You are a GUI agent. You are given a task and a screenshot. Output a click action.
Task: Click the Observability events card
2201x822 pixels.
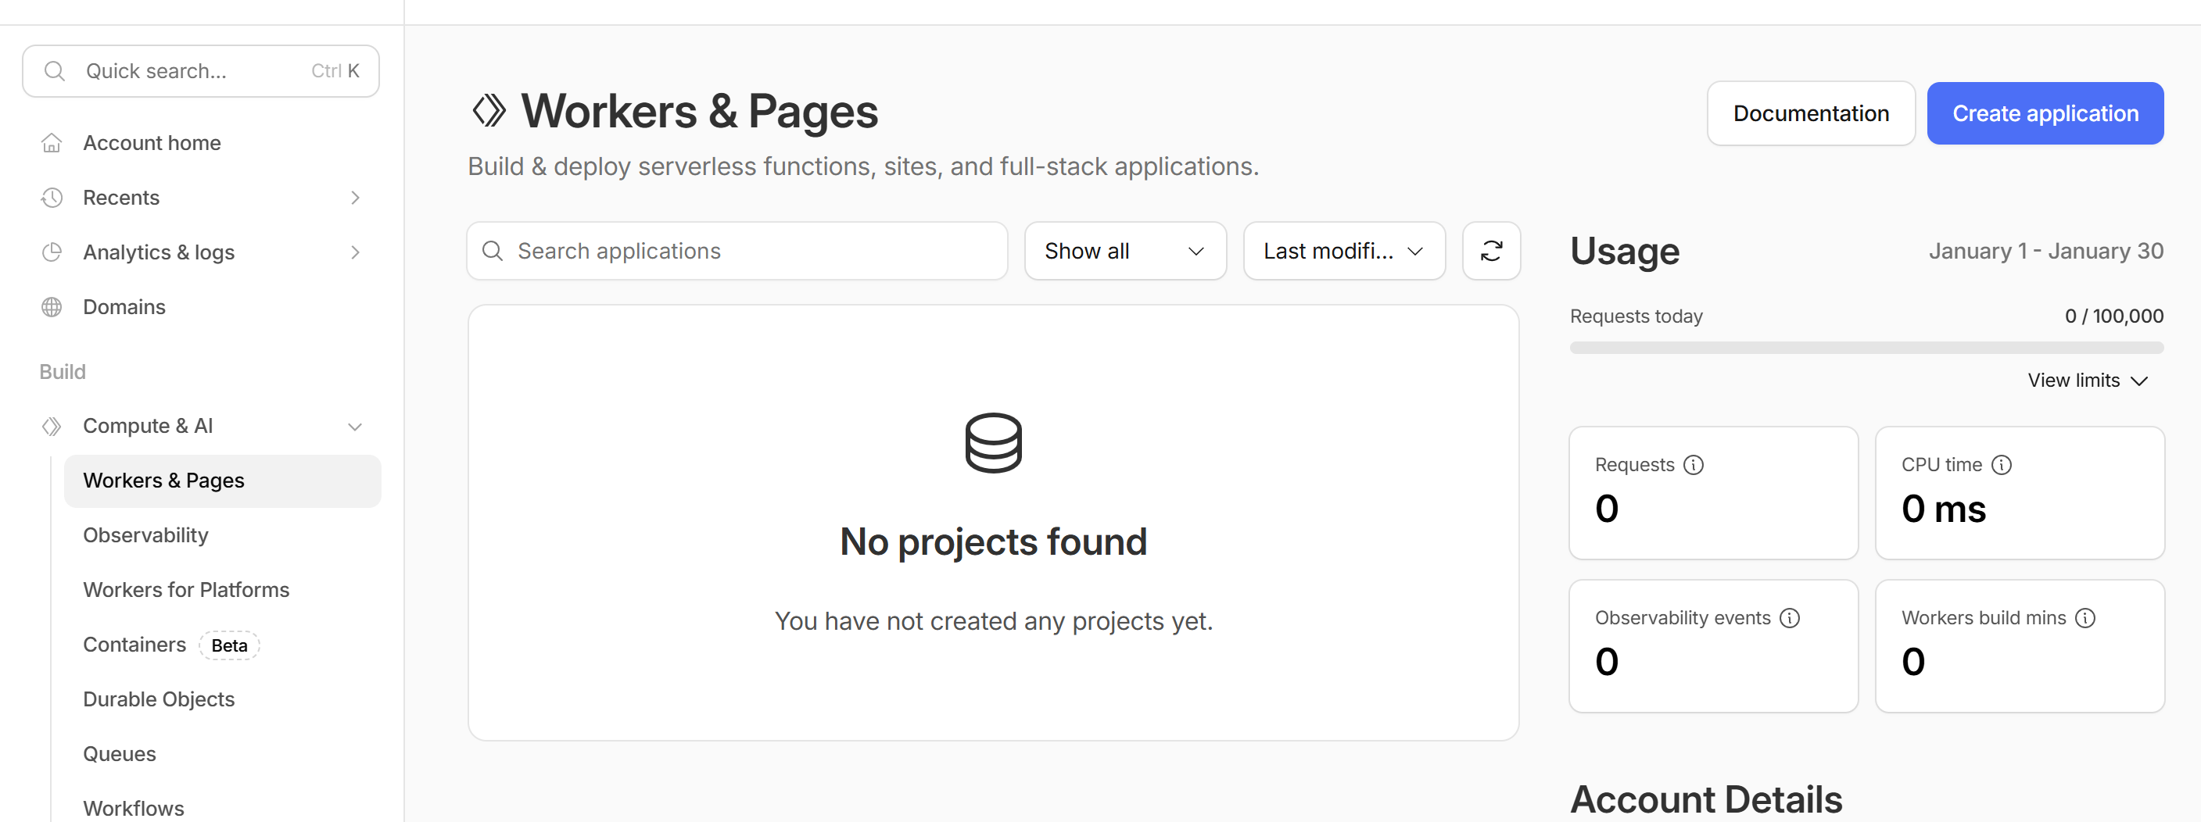point(1713,645)
